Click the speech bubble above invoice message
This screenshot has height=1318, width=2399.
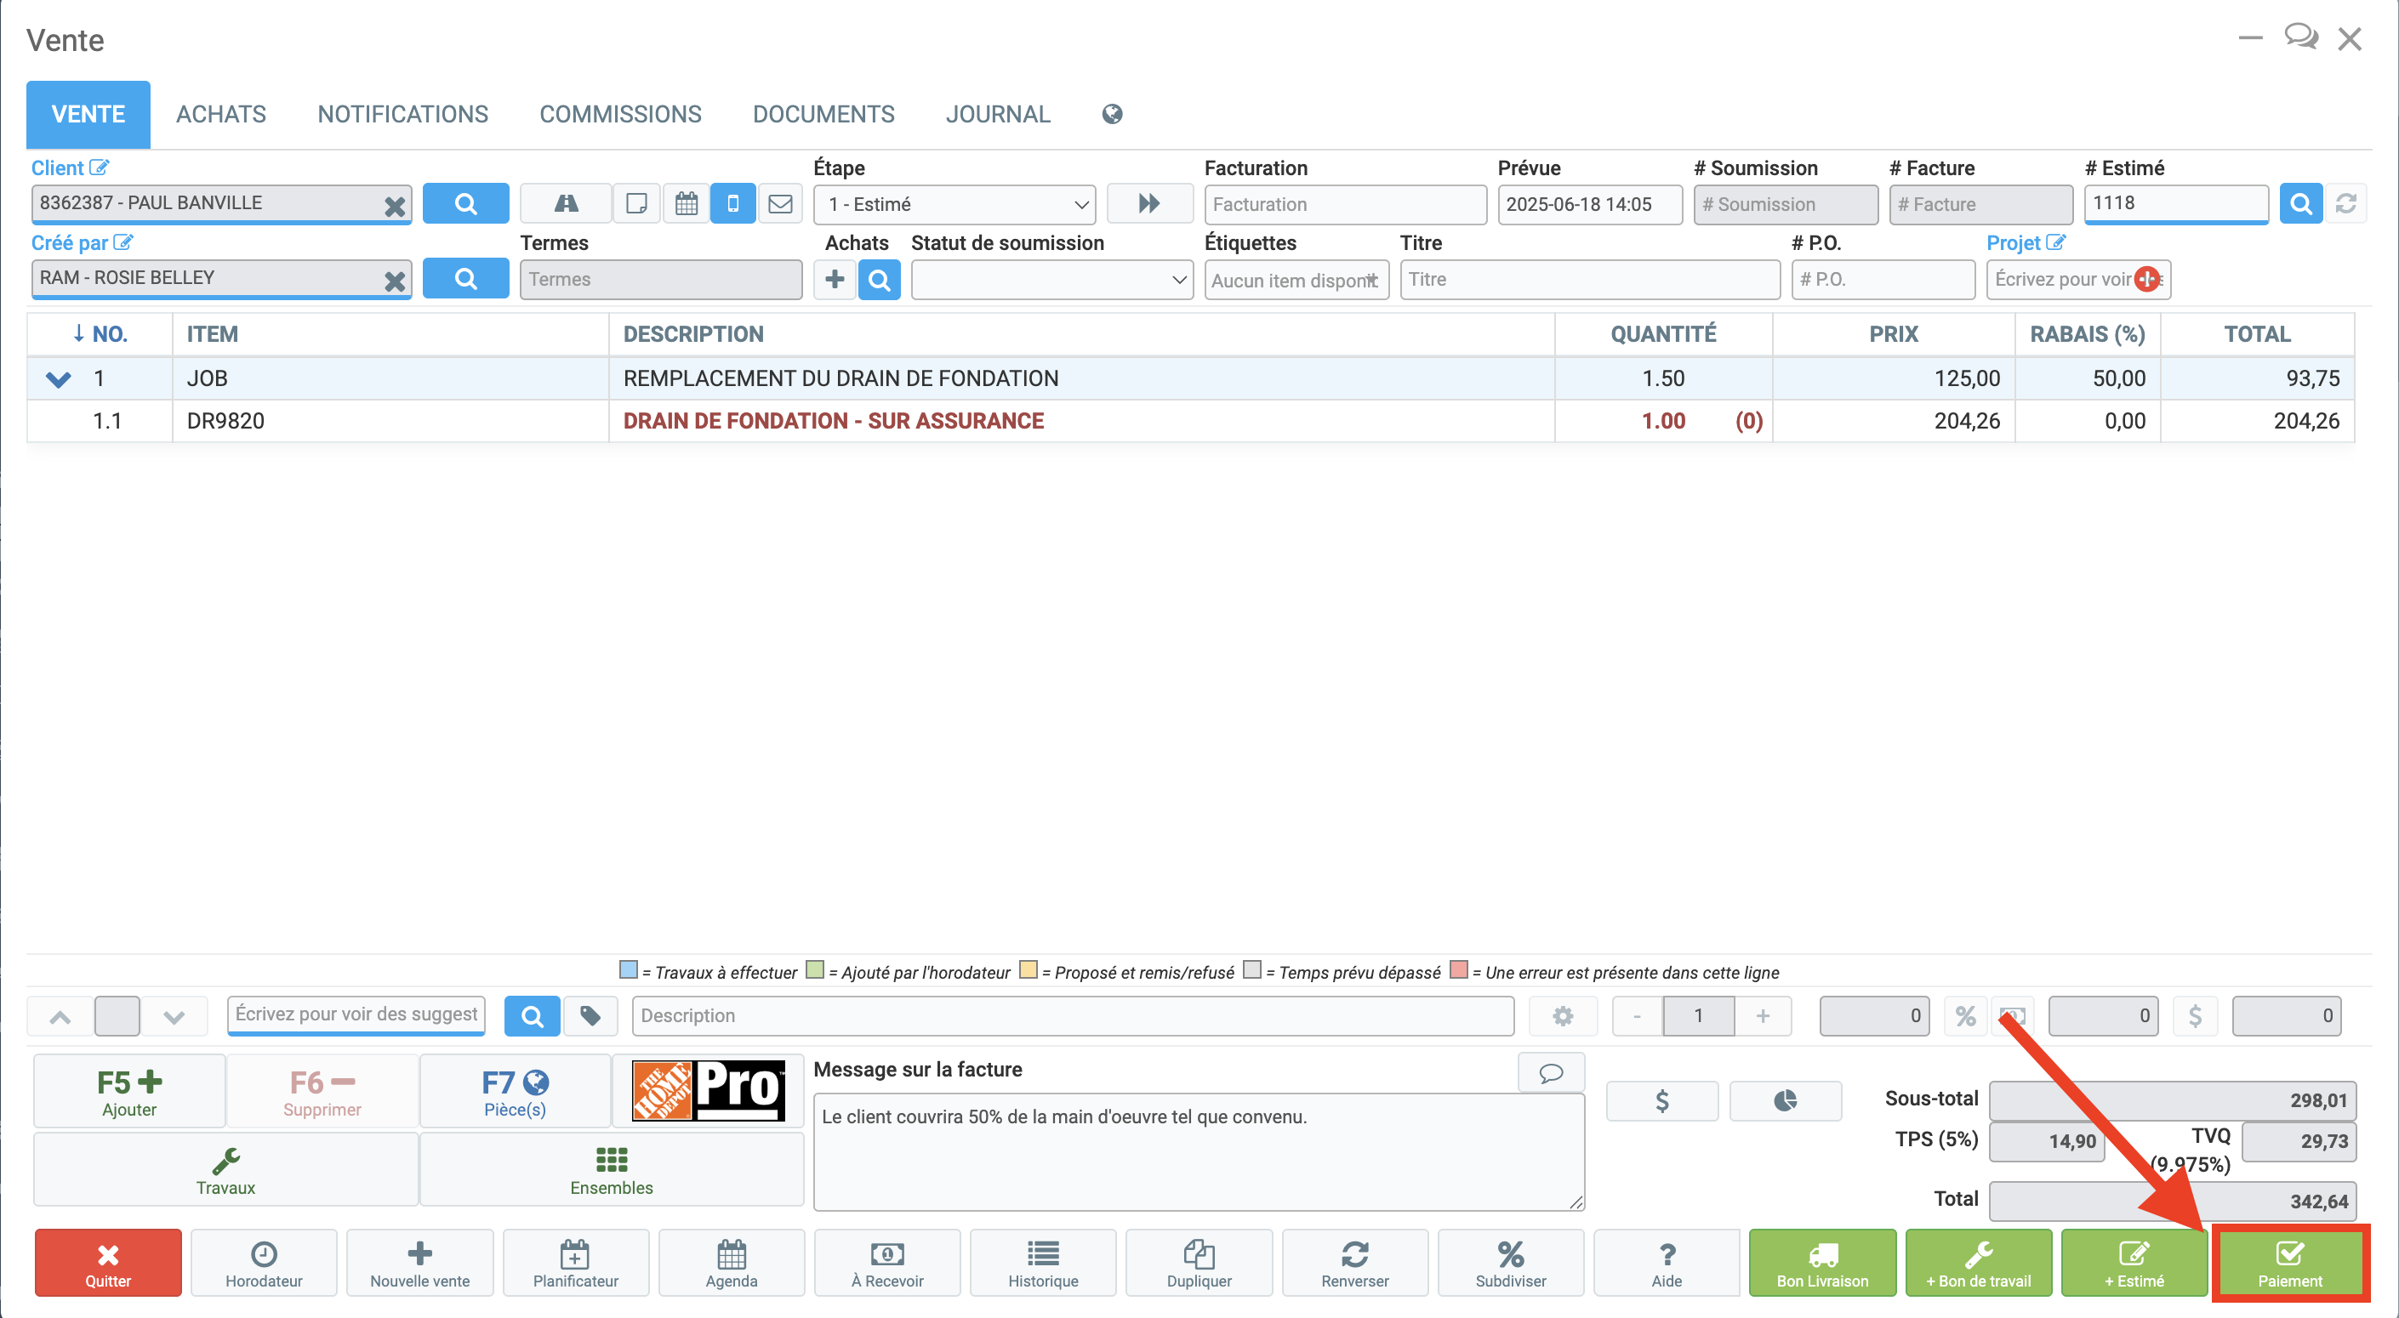click(x=1551, y=1073)
